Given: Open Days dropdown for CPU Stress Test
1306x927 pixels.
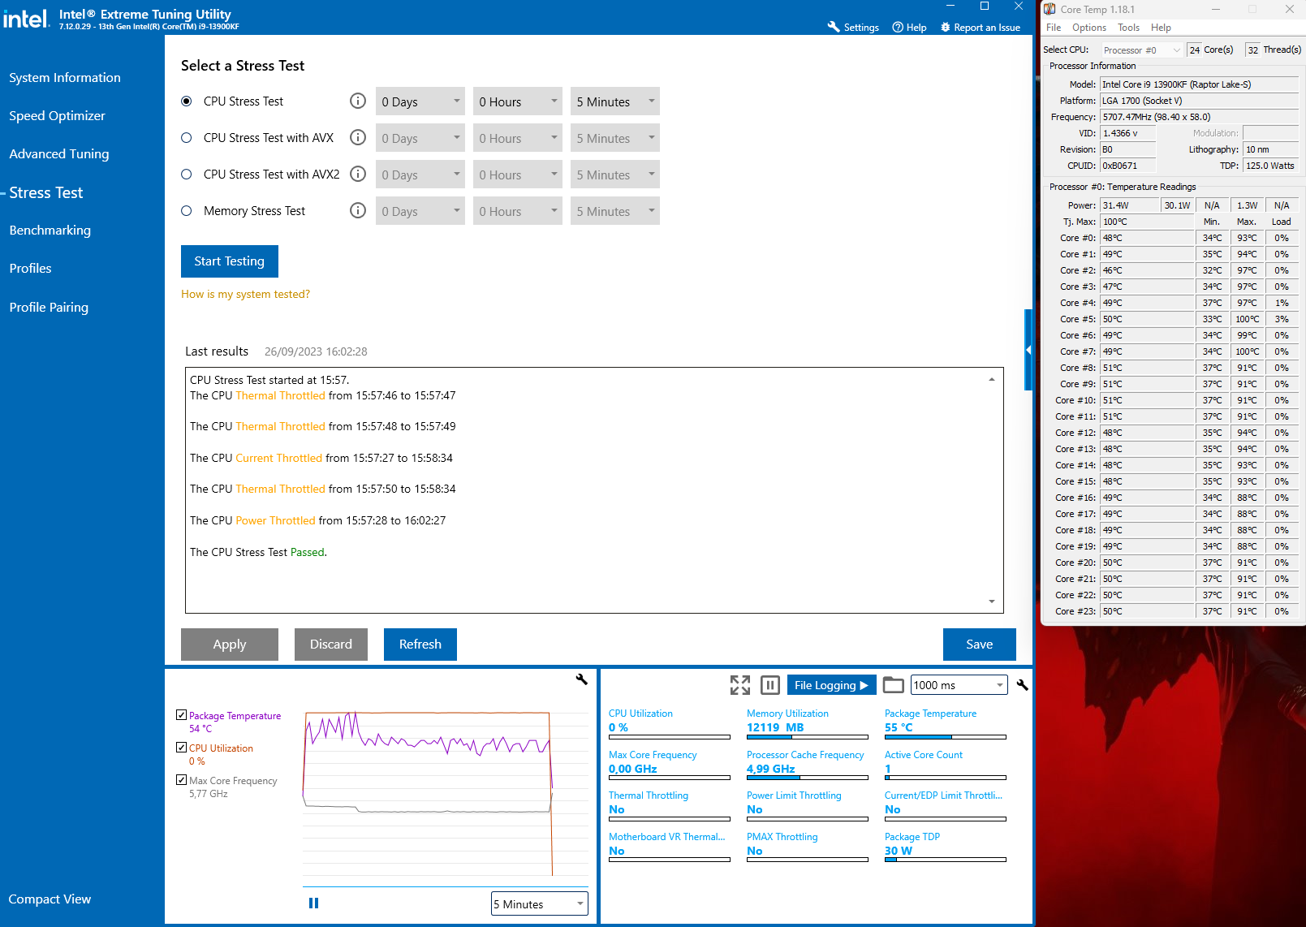Looking at the screenshot, I should click(420, 101).
